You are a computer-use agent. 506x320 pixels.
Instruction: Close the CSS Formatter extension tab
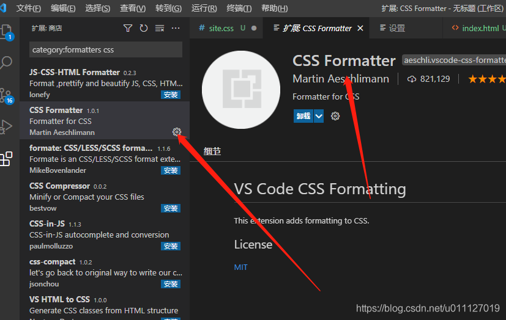(x=360, y=28)
